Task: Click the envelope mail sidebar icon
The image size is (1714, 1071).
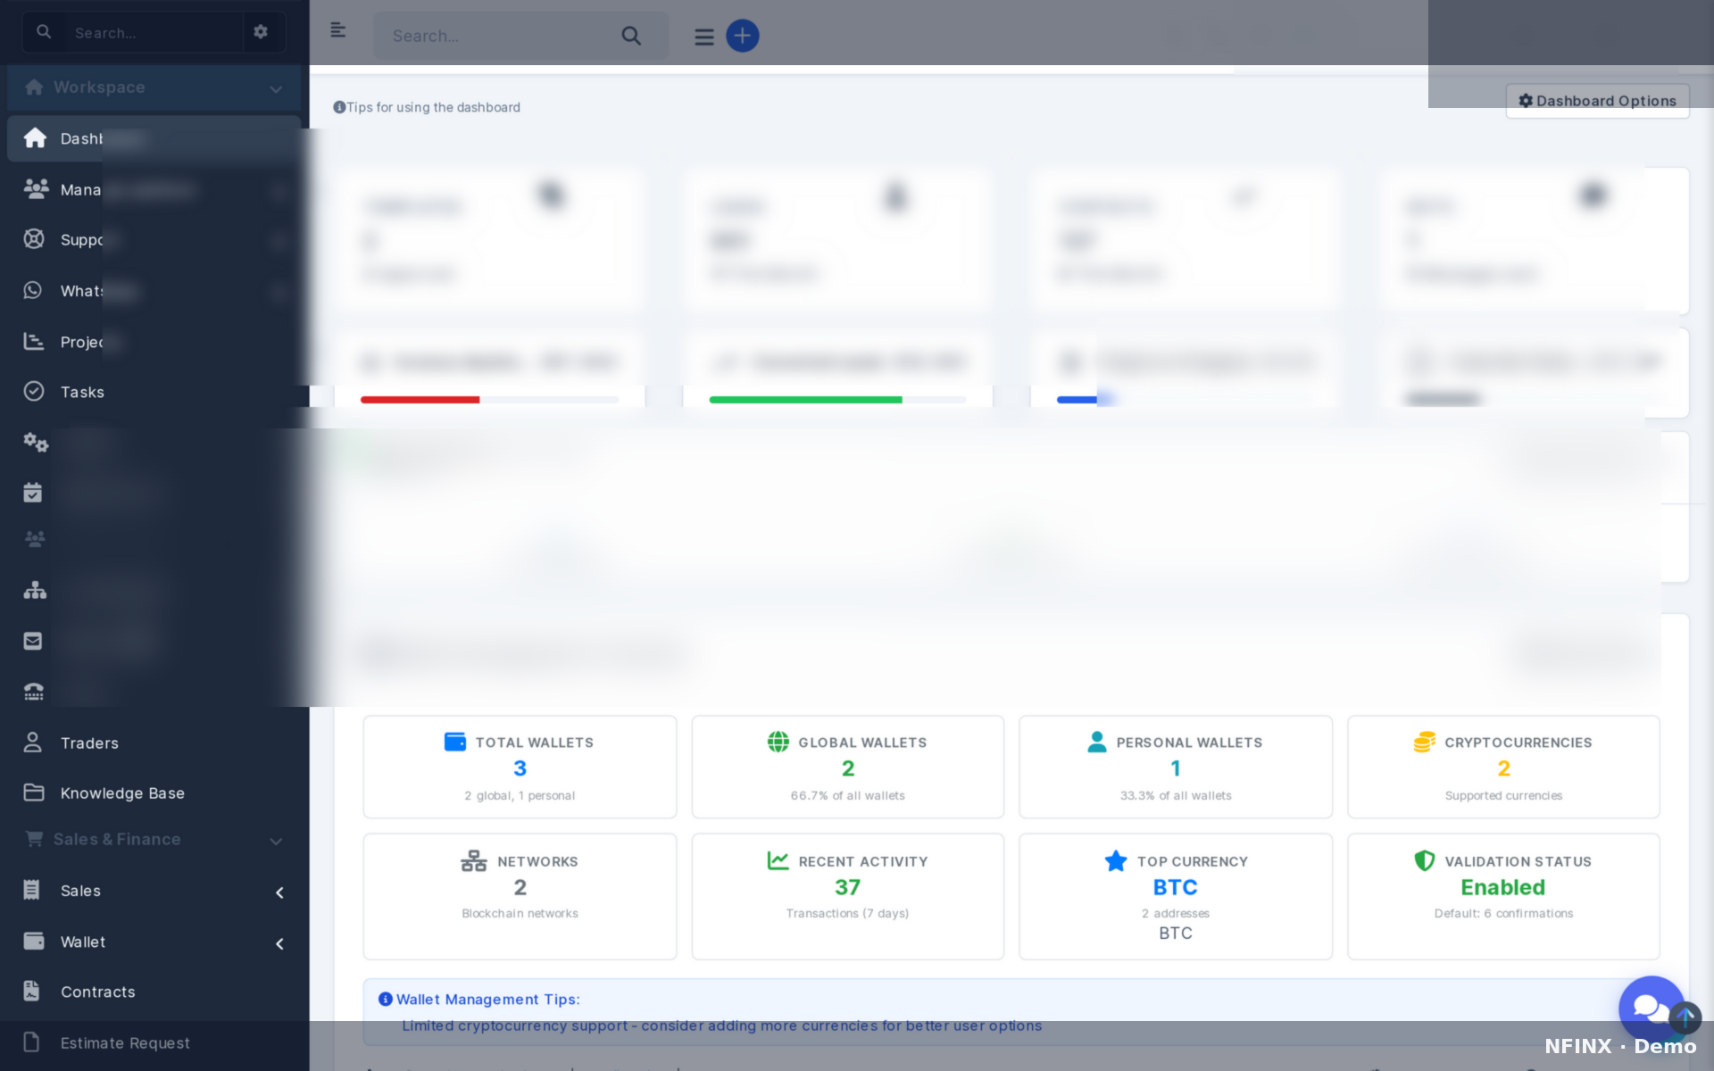Action: (x=33, y=641)
